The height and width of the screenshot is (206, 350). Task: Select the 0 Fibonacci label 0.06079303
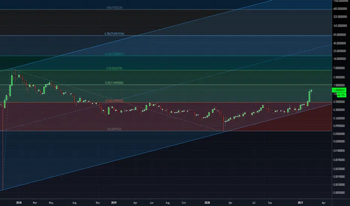[x=114, y=129]
